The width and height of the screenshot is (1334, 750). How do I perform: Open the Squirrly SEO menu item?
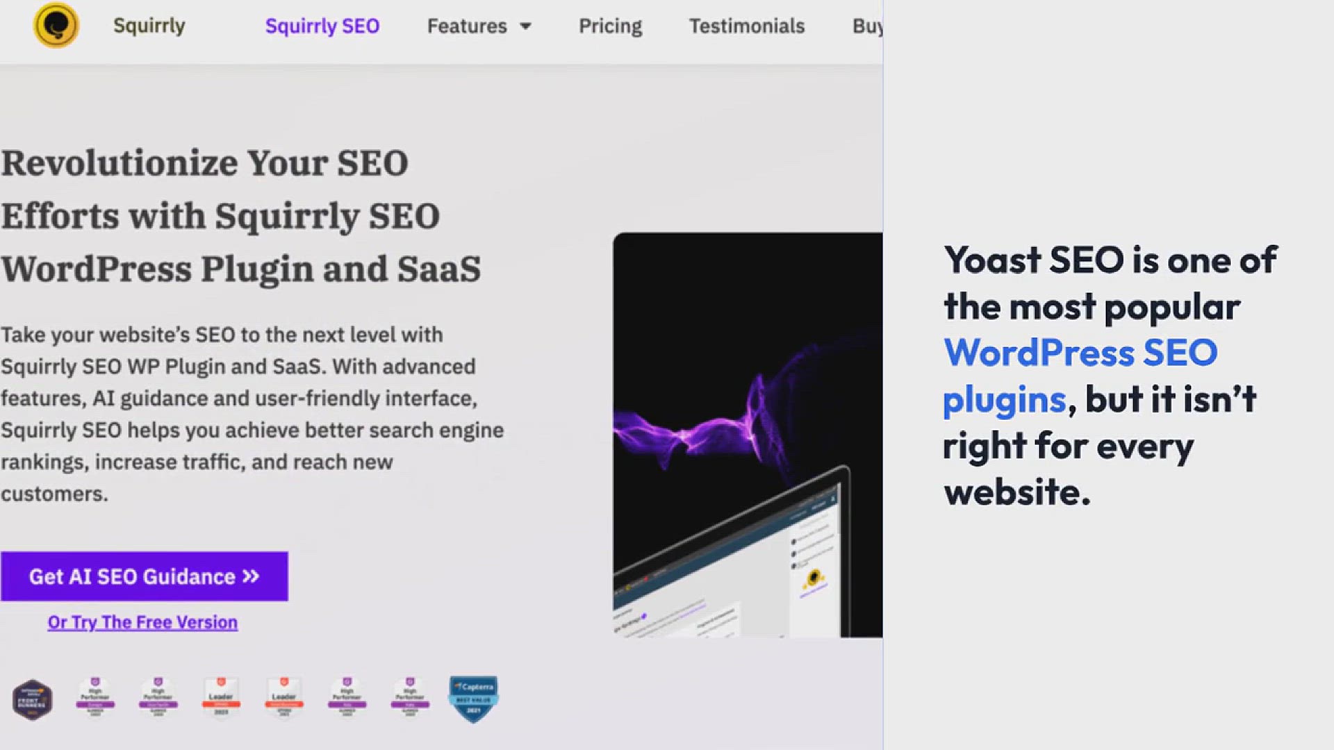pyautogui.click(x=322, y=26)
